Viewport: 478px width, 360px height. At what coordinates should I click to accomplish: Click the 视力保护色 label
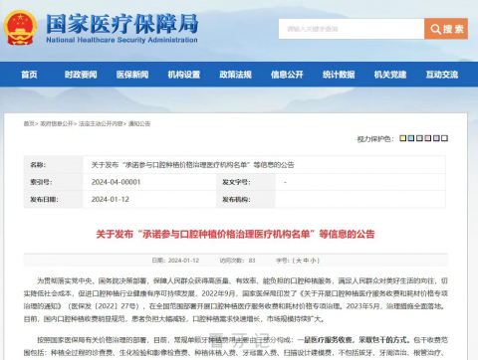(375, 139)
